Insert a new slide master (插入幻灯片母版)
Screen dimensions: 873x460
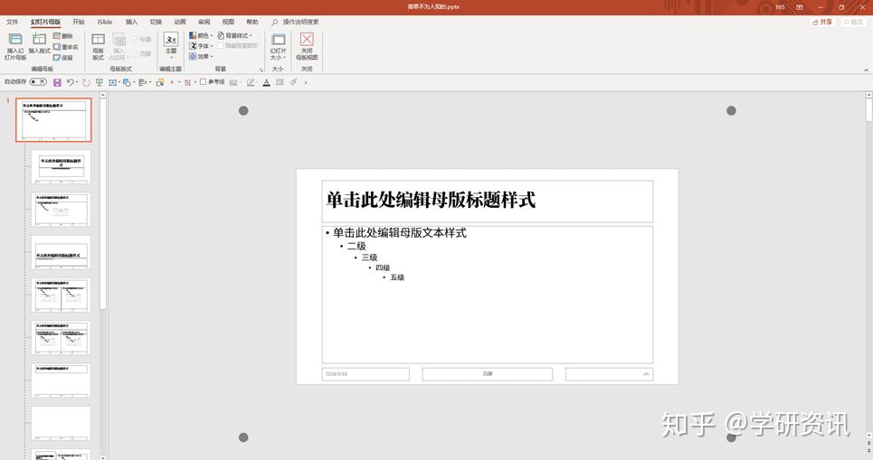(15, 46)
